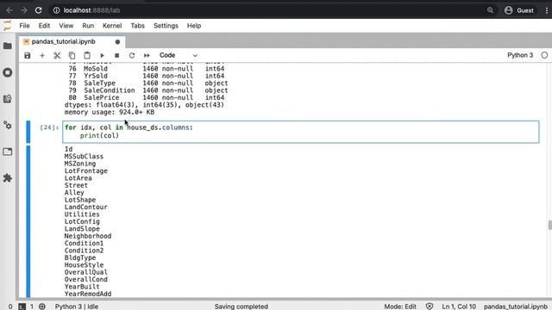This screenshot has height=310, width=552.
Task: Open the file browser sidebar panel
Action: pyautogui.click(x=8, y=46)
